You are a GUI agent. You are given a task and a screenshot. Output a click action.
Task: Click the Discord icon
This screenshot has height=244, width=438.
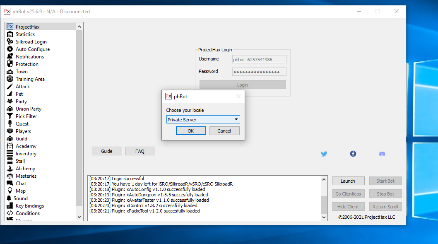click(x=382, y=154)
